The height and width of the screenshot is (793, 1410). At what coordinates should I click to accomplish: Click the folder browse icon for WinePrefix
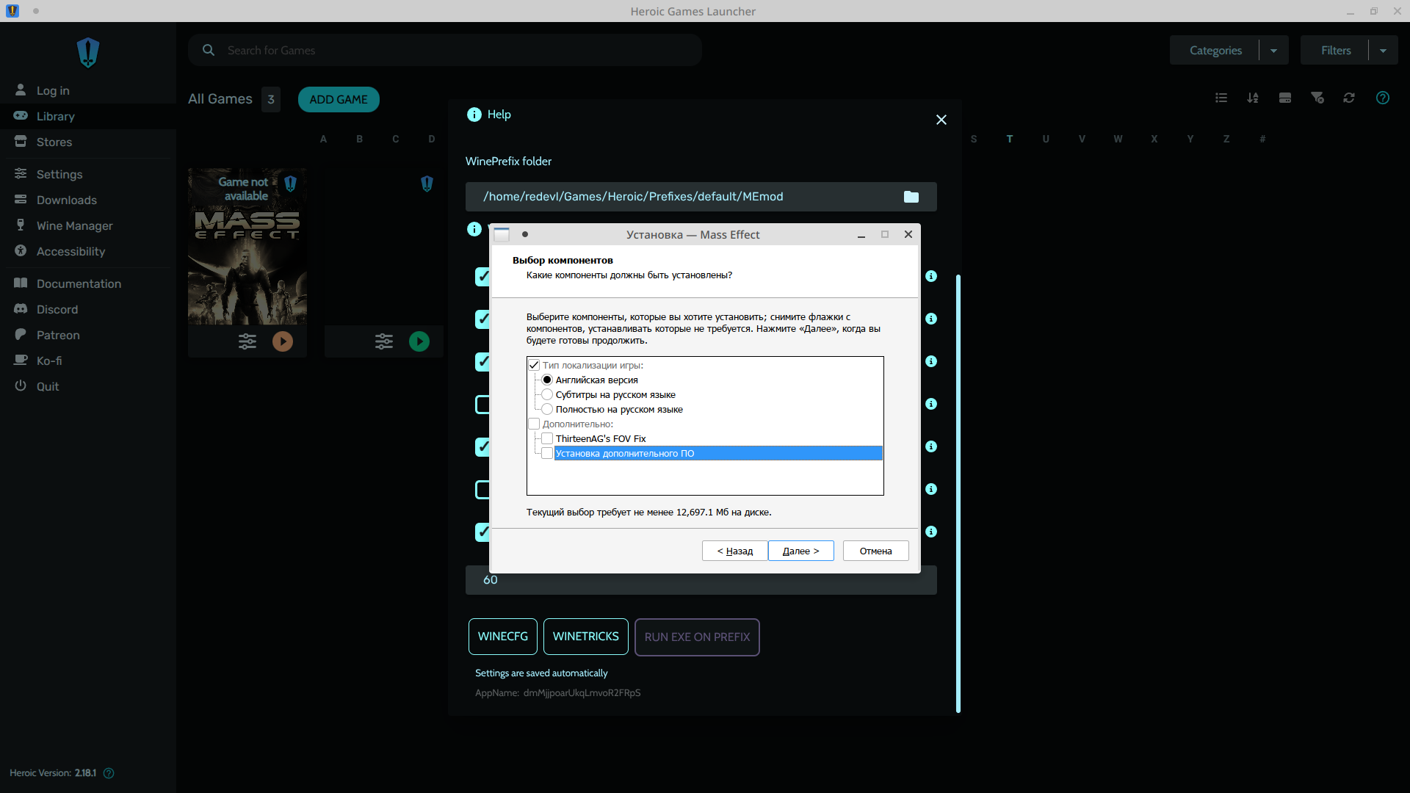click(x=911, y=197)
